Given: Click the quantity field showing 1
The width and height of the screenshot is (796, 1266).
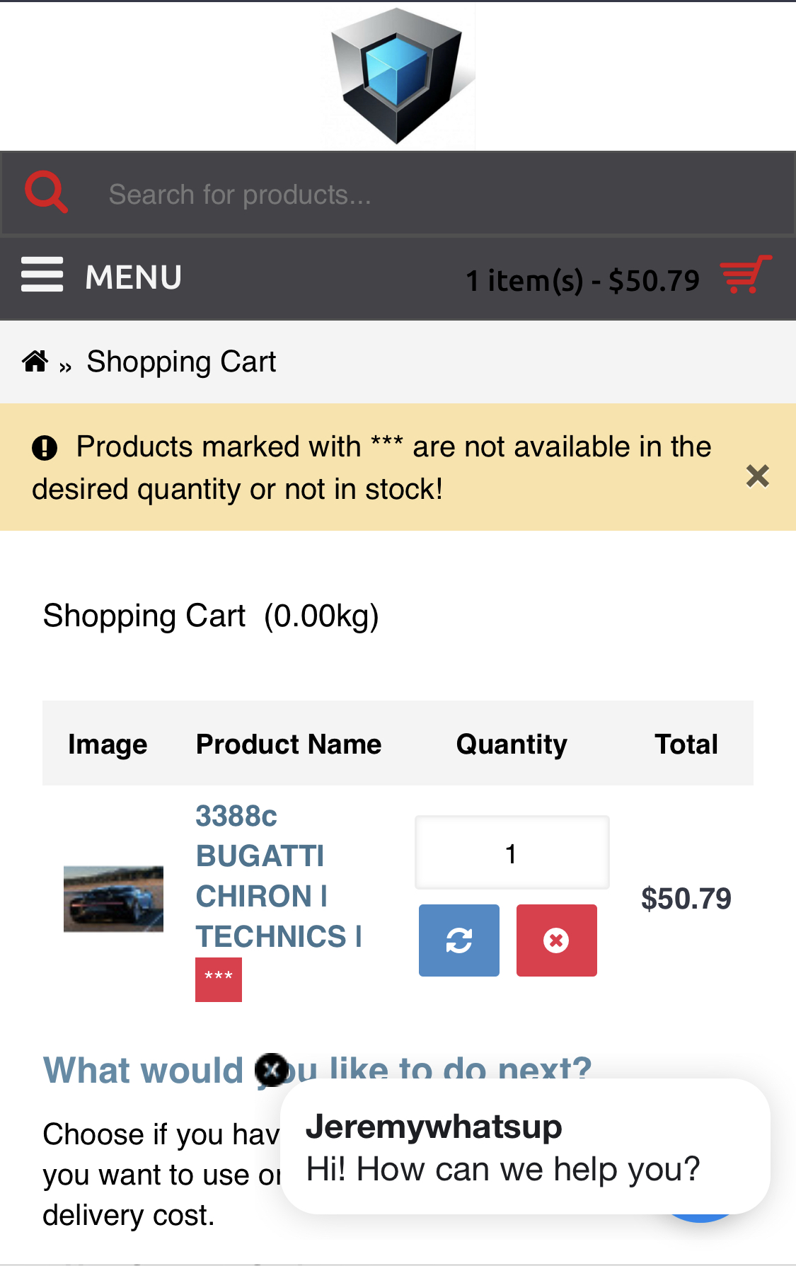Looking at the screenshot, I should (512, 853).
